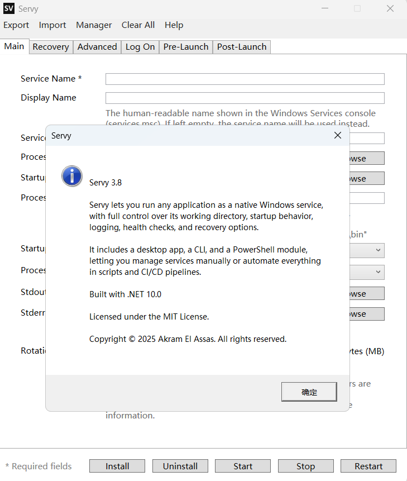Open the Manager menu

(x=94, y=25)
